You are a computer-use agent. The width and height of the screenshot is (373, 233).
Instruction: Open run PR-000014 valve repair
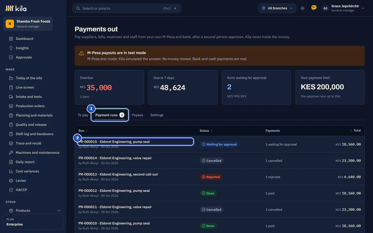pos(115,158)
